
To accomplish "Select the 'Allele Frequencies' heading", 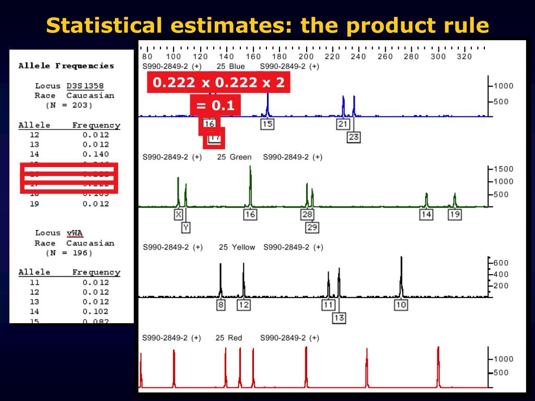I will coord(66,66).
